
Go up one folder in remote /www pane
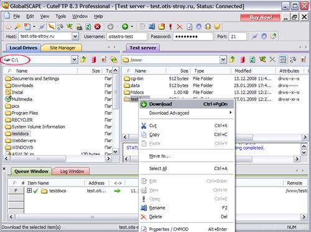(232, 60)
